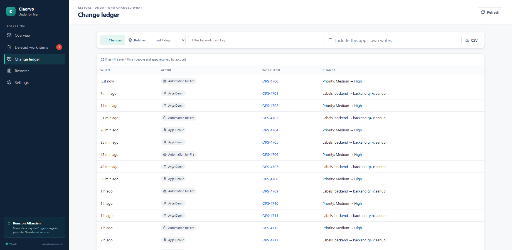Click the Ayşe Demir chip in OPS-4710 row

pos(173,203)
